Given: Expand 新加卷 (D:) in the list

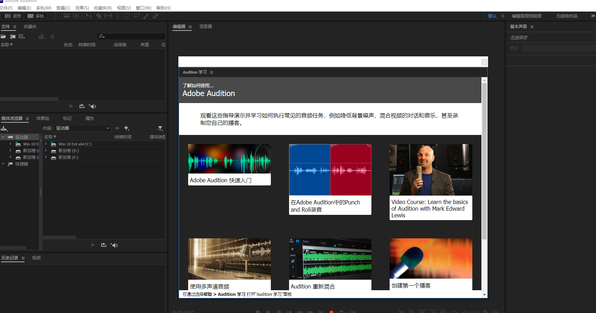Looking at the screenshot, I should (x=46, y=150).
